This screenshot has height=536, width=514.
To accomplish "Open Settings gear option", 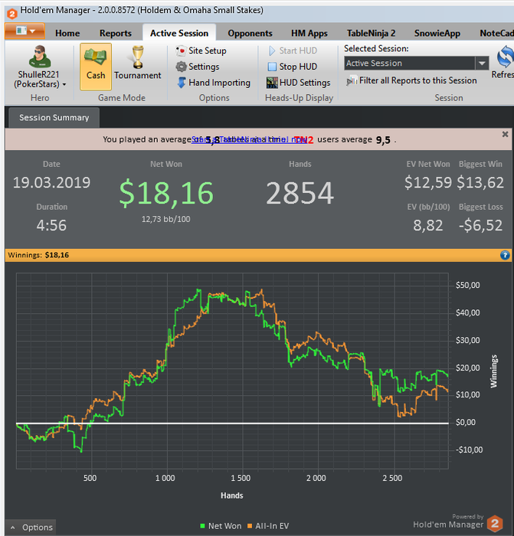I will pos(198,67).
